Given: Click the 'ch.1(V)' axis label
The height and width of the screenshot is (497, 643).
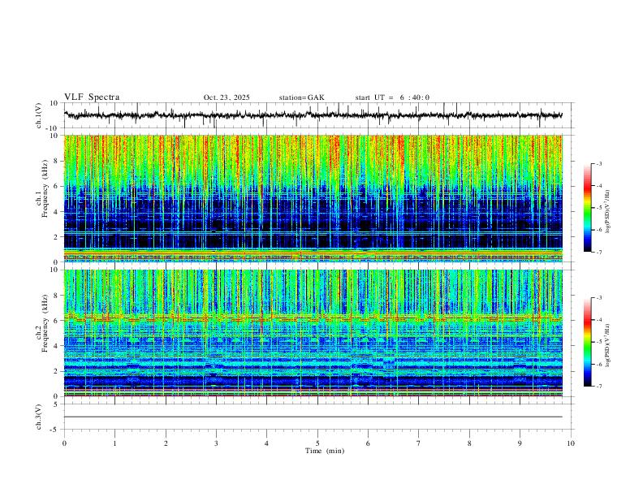Looking at the screenshot, I should [39, 115].
